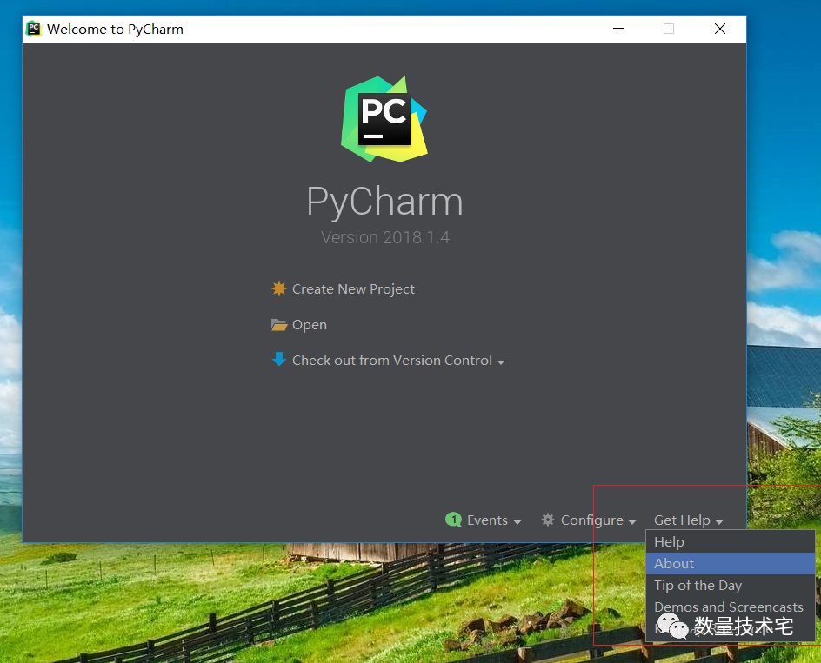Screen dimensions: 821x663
Task: Click the large PyCharm logo
Action: [384, 119]
